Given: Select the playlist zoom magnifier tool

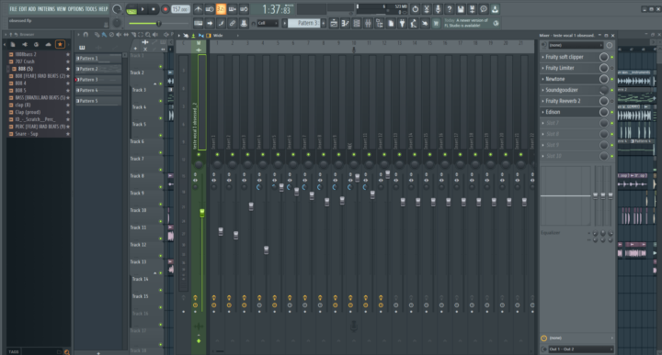Looking at the screenshot, I should pos(148,35).
